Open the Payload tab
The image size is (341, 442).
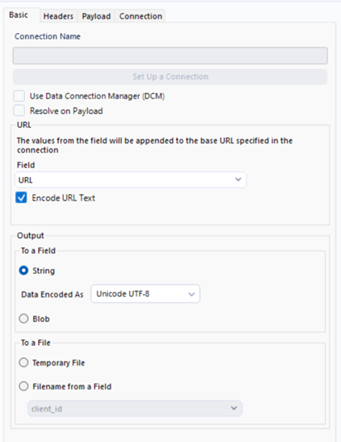tap(96, 16)
